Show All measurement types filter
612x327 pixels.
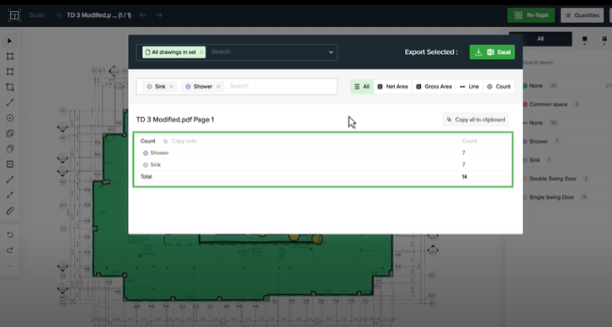tap(362, 87)
